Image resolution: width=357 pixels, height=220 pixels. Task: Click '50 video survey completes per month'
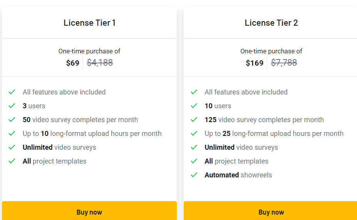tap(80, 120)
